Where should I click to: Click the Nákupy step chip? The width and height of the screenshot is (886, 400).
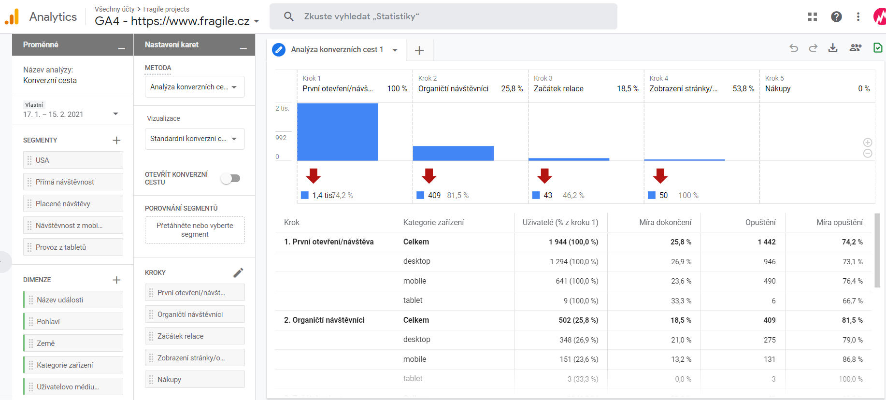tap(195, 379)
